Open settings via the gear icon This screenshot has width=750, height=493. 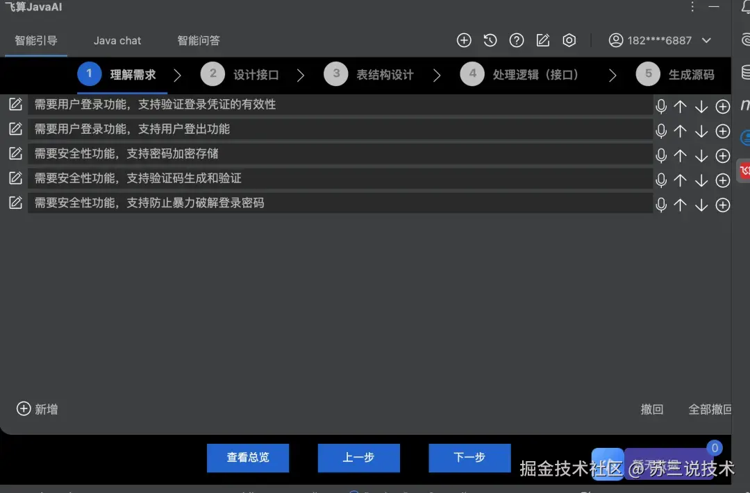(x=569, y=40)
